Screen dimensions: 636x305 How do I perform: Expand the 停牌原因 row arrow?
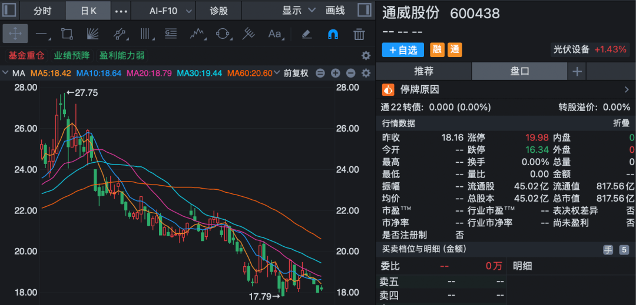click(626, 90)
